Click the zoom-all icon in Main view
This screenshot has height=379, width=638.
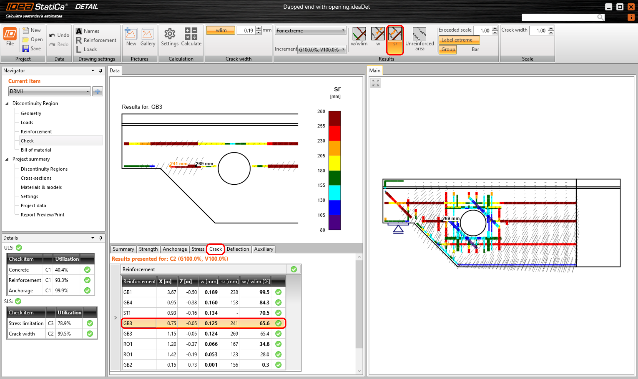click(375, 83)
